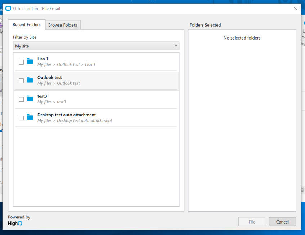Click path 'My files > test3'
Image resolution: width=305 pixels, height=235 pixels.
52,102
